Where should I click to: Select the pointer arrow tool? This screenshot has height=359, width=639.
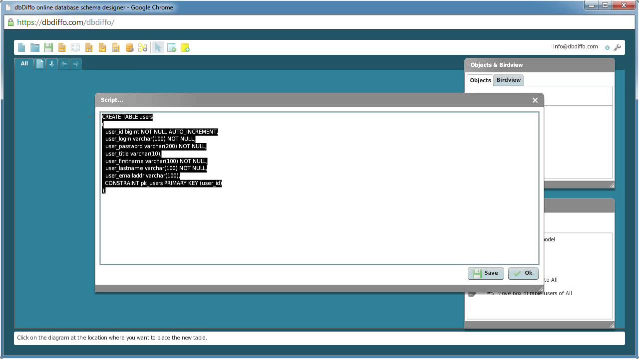pyautogui.click(x=158, y=47)
